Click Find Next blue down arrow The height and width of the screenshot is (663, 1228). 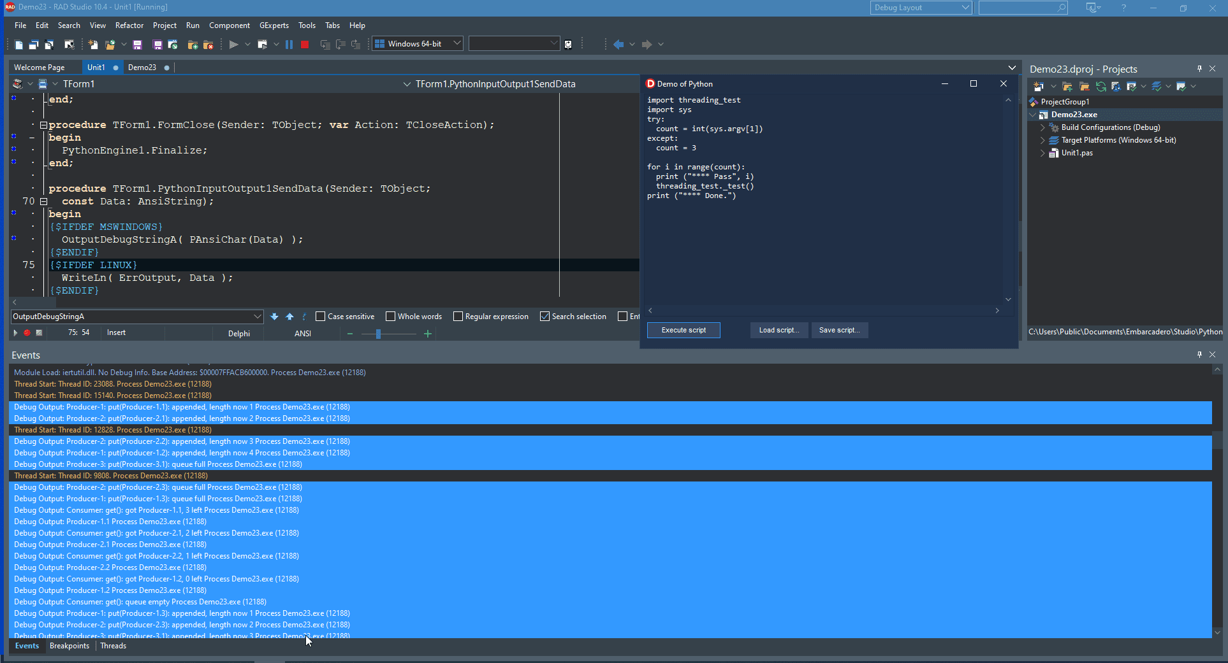274,317
